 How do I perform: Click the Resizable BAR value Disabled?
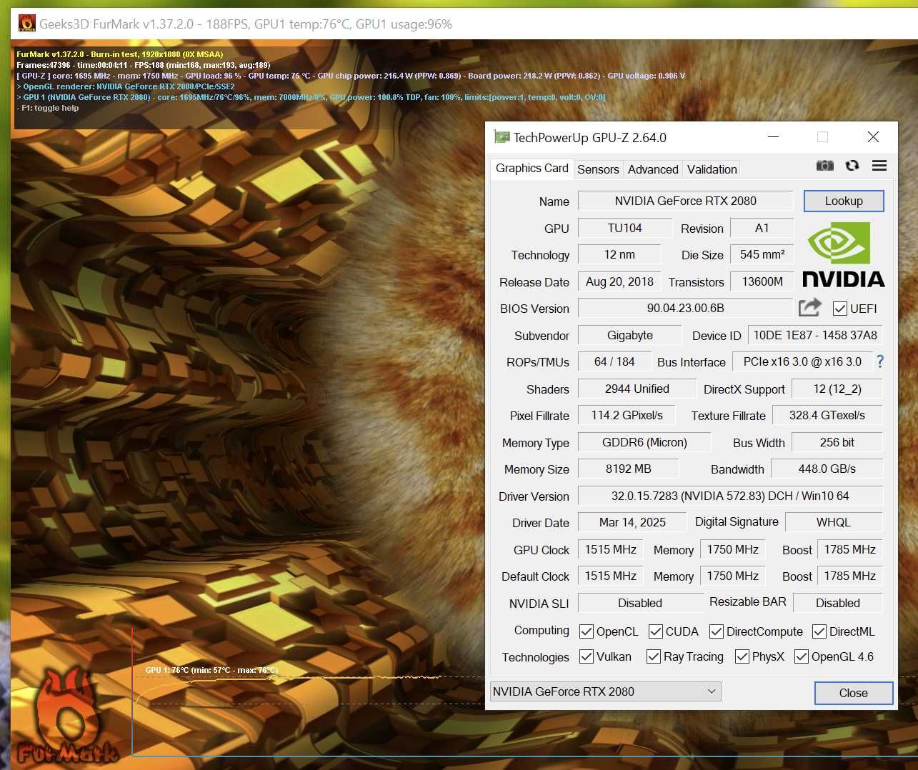[x=838, y=603]
